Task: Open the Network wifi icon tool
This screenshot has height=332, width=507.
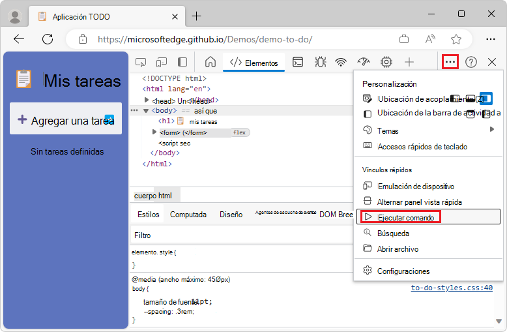Action: [x=341, y=62]
